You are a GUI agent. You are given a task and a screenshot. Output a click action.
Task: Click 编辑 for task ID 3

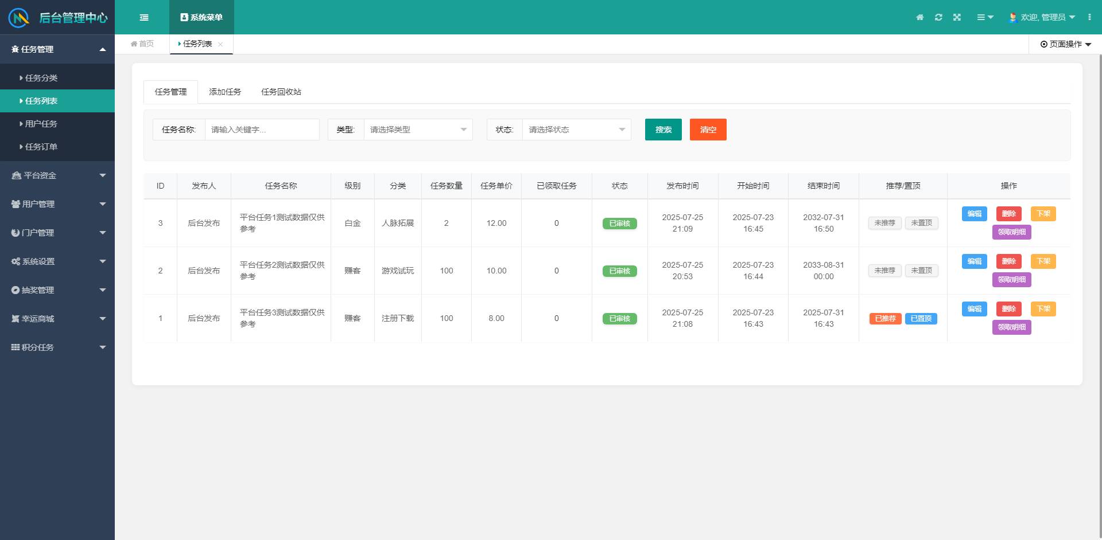click(x=975, y=214)
